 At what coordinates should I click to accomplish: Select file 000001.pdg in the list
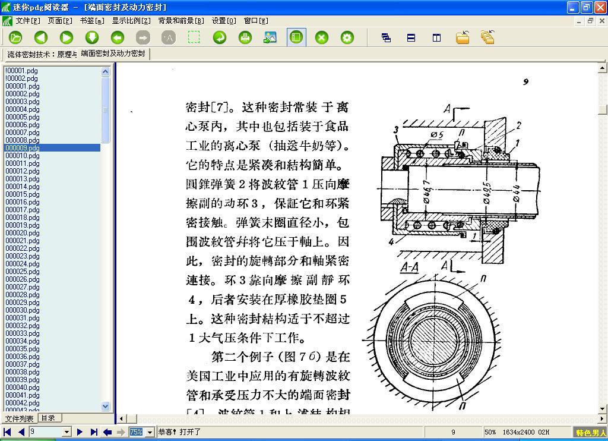[23, 86]
